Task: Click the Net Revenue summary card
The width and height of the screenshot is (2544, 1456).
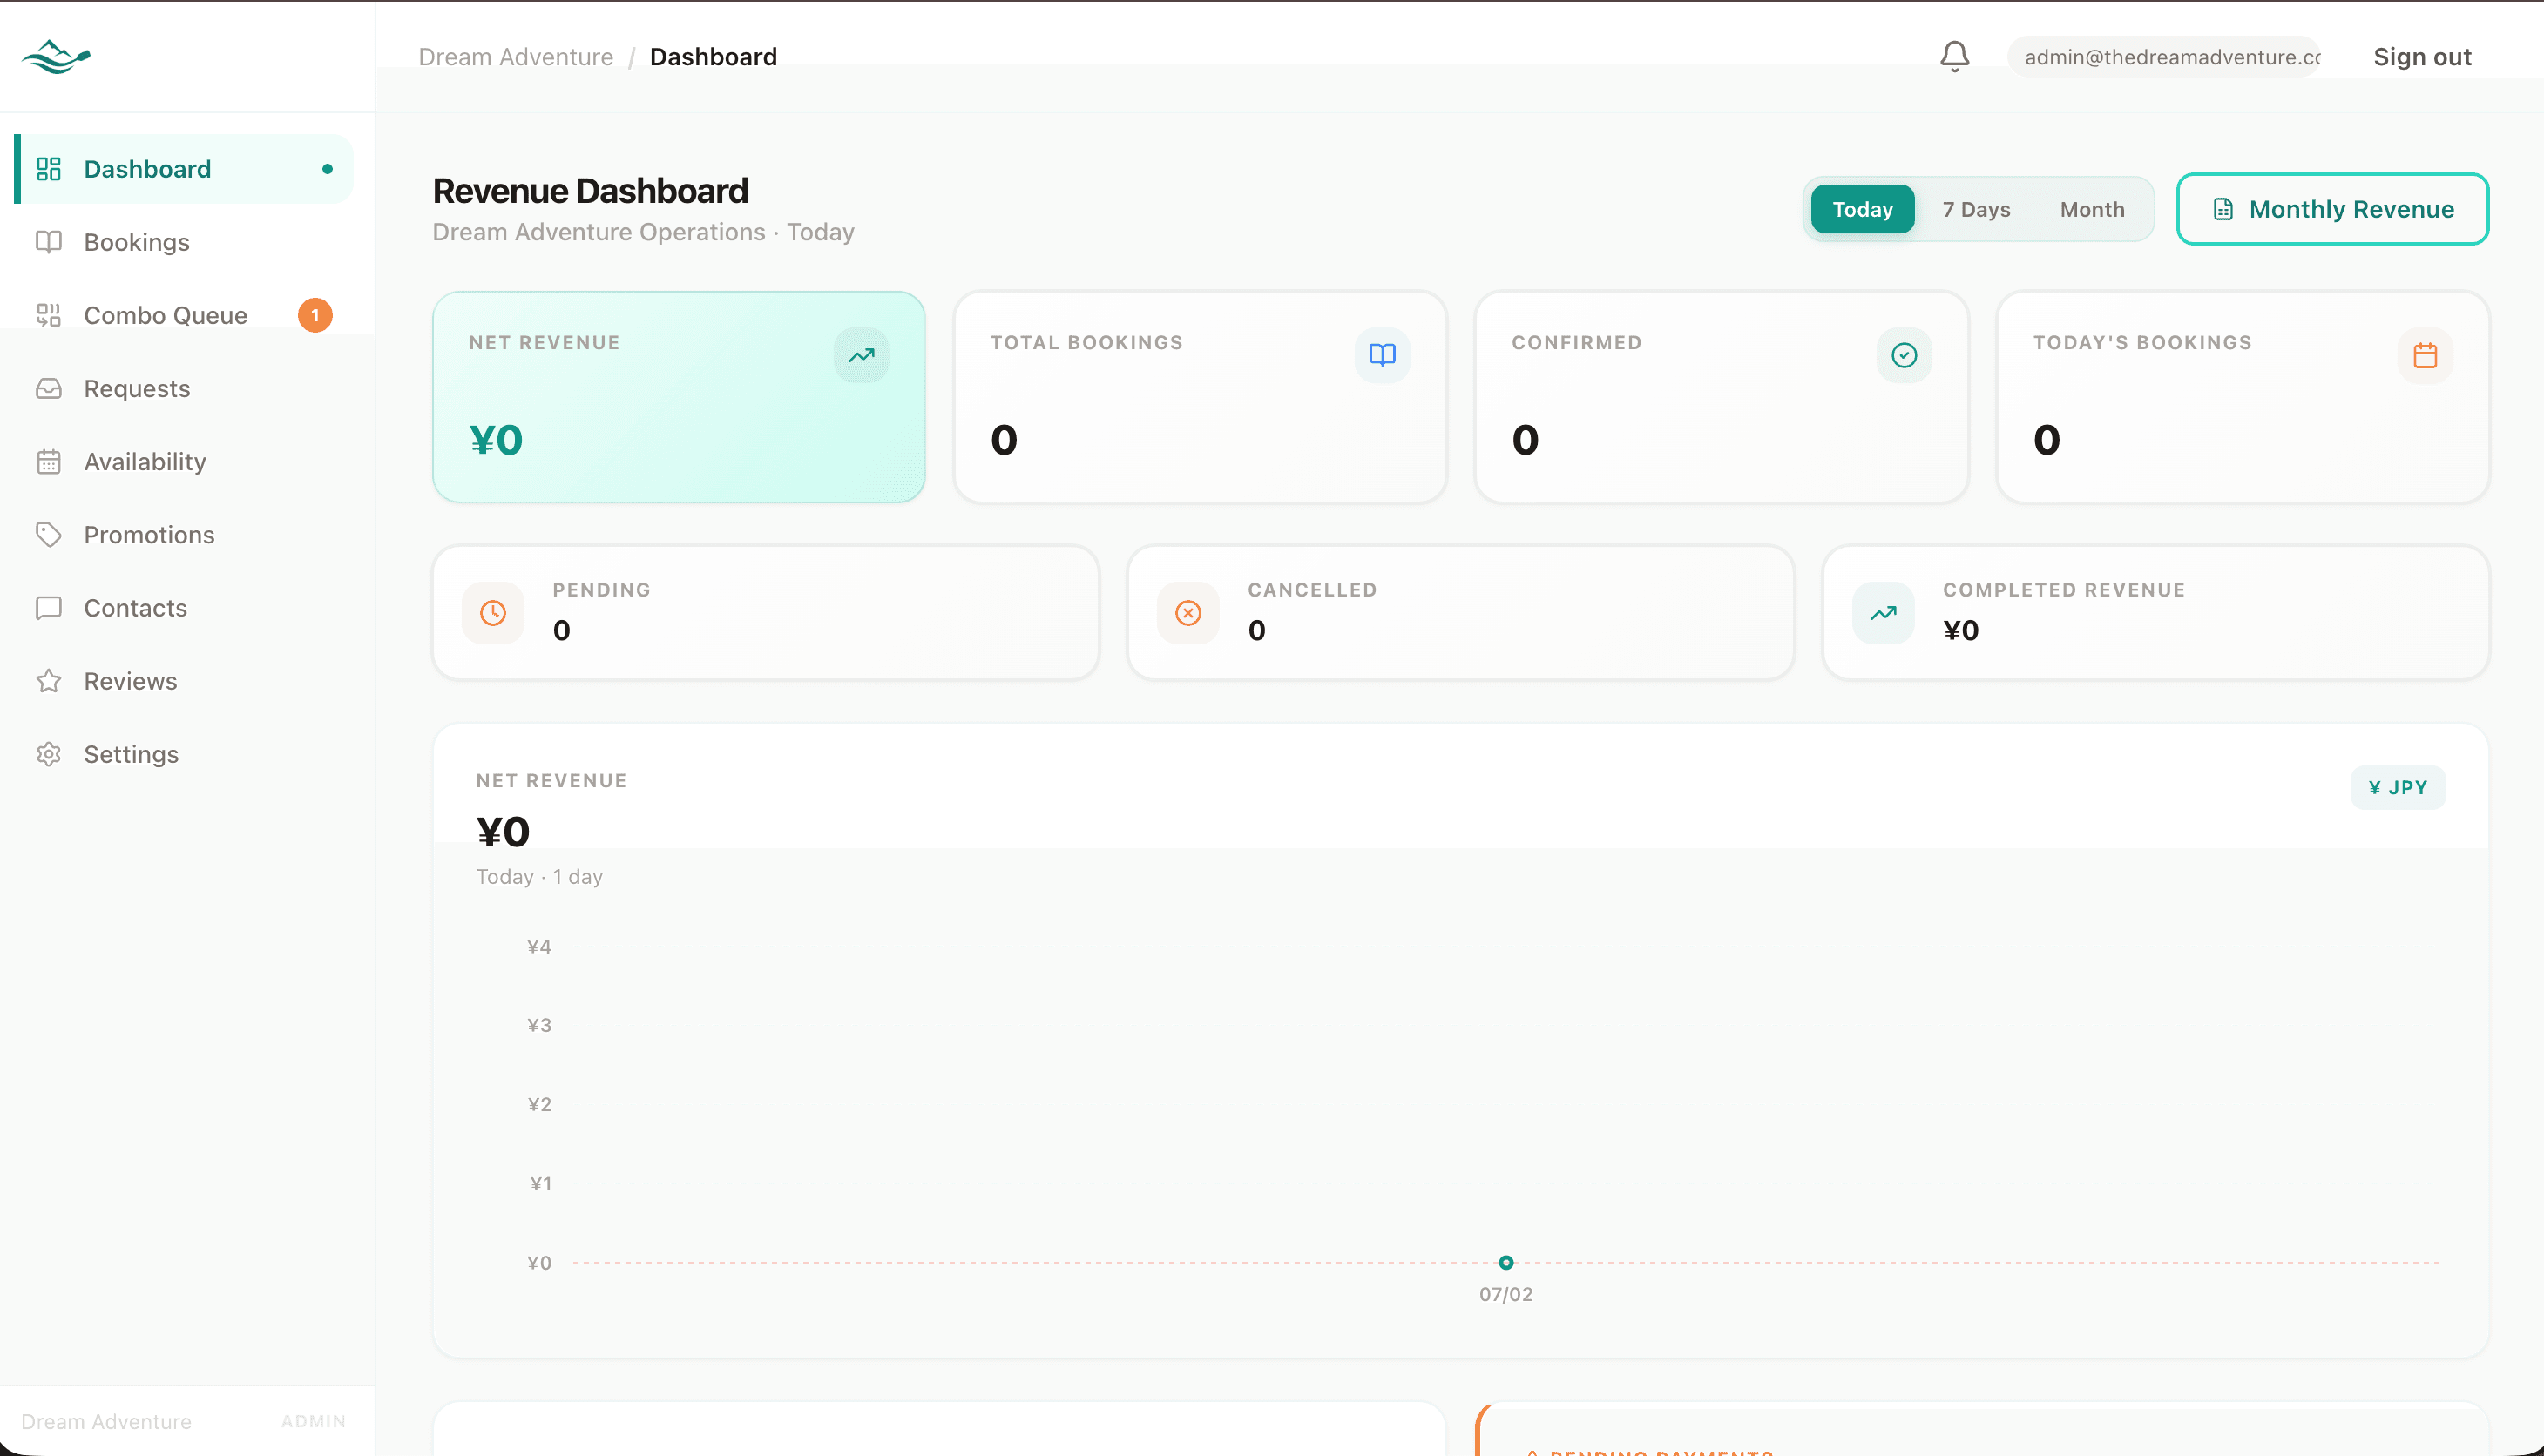Action: 679,397
